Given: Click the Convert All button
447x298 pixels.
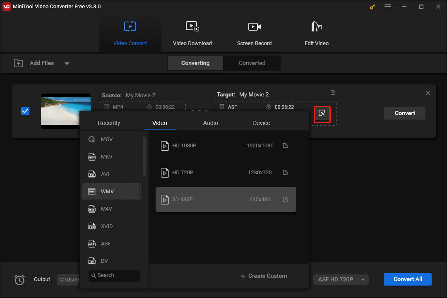Looking at the screenshot, I should tap(407, 279).
